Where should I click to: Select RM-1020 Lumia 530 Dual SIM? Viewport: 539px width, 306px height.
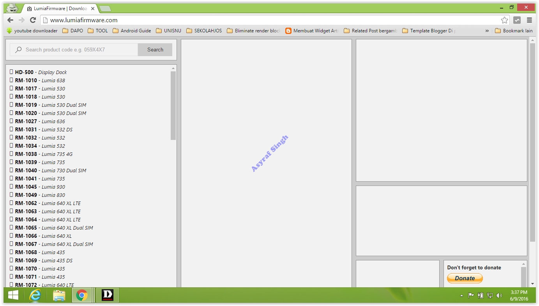point(48,113)
